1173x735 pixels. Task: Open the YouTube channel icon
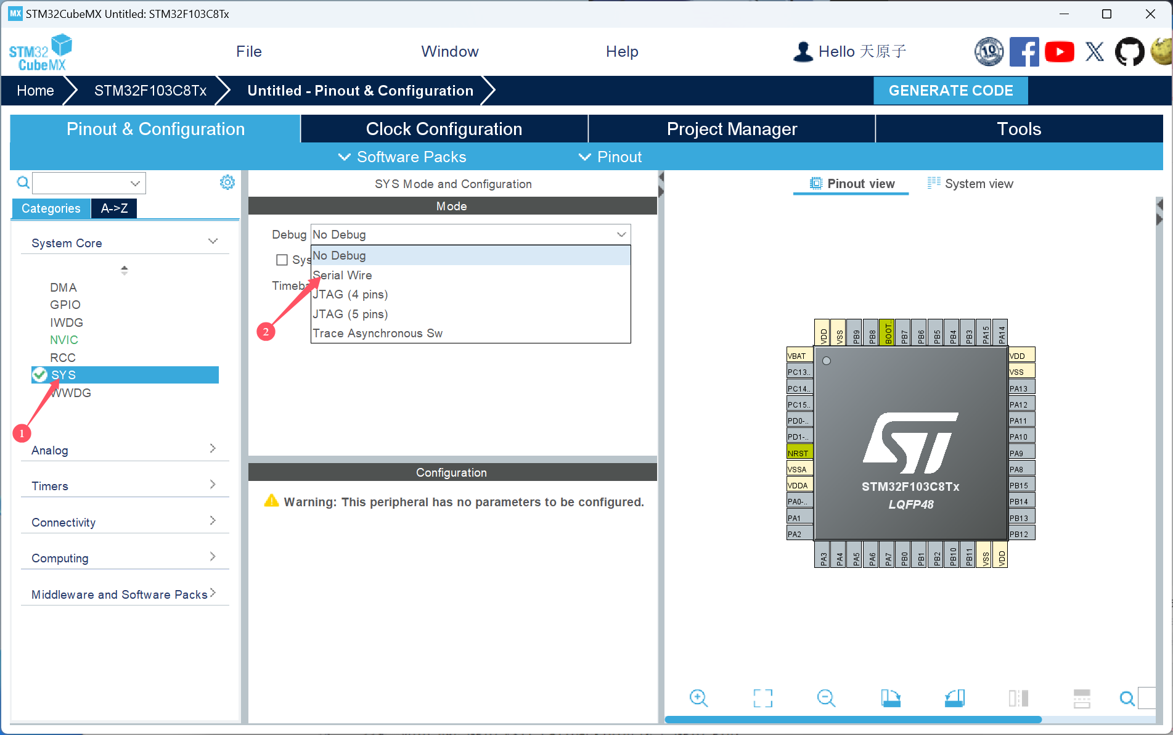click(1060, 52)
